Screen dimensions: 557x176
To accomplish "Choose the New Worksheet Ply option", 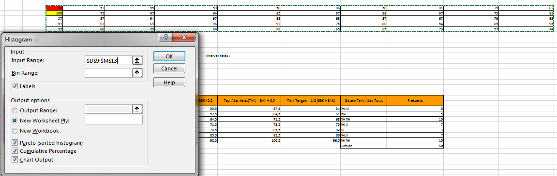I will pos(15,121).
